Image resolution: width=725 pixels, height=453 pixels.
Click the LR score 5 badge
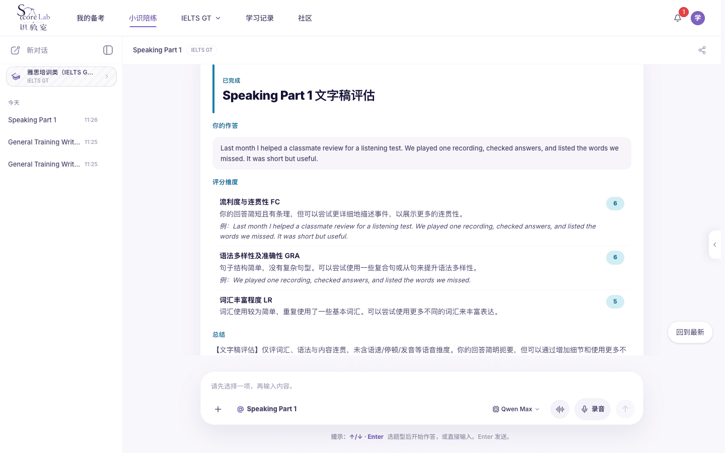pyautogui.click(x=615, y=301)
